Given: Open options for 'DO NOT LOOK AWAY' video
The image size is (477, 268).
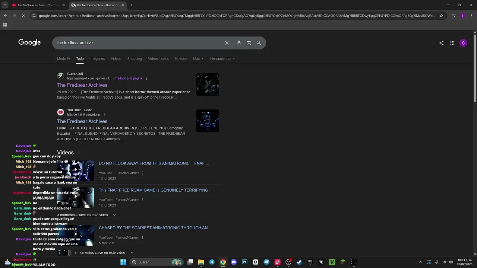Looking at the screenshot, I should tap(142, 173).
